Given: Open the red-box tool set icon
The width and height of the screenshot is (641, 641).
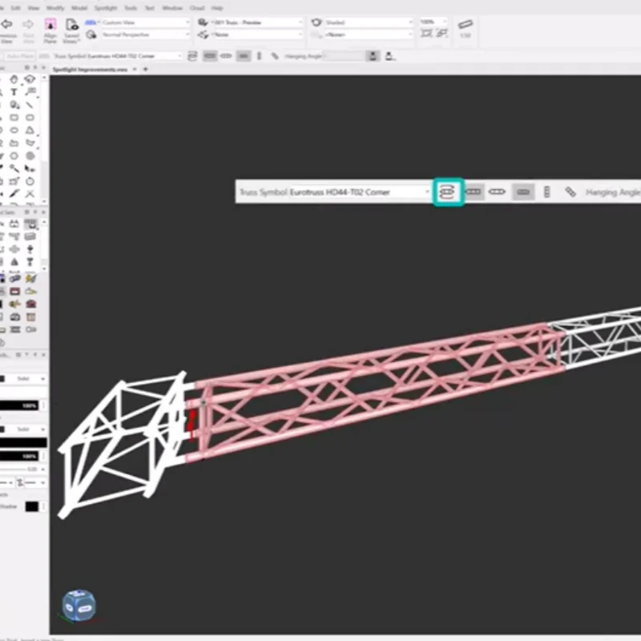Looking at the screenshot, I should 15,291.
